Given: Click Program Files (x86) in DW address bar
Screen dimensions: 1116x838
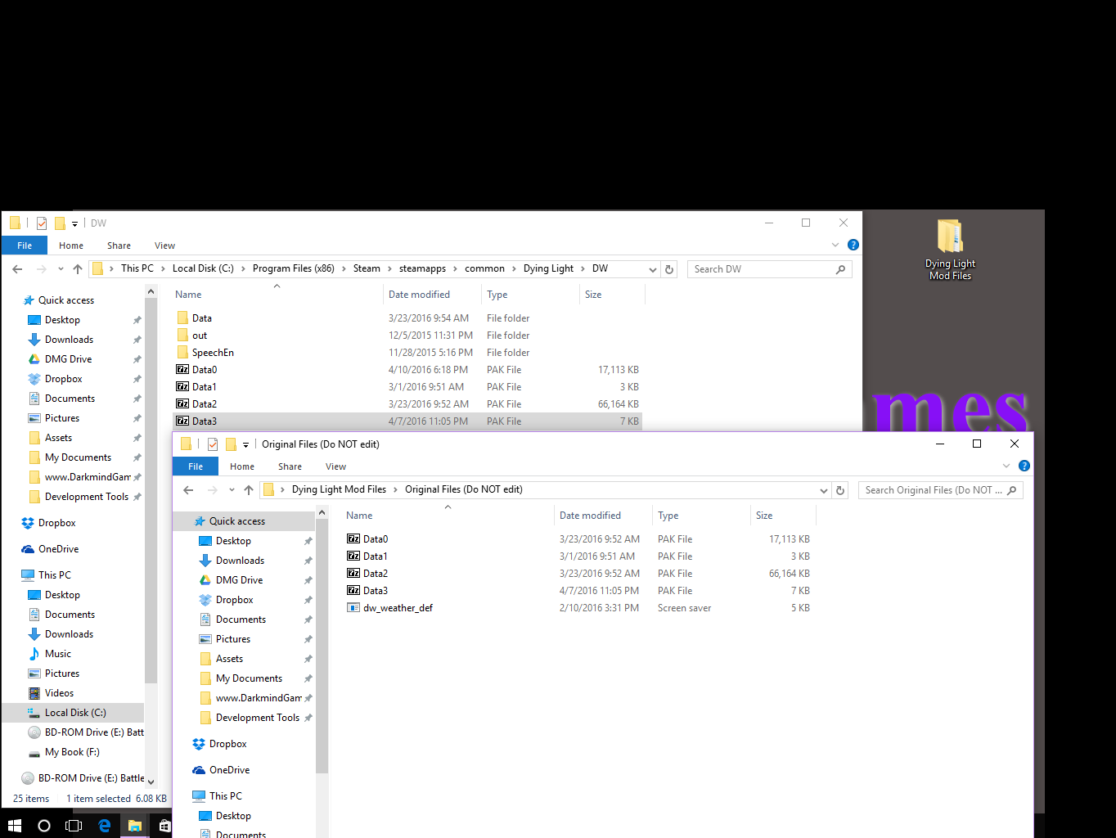Looking at the screenshot, I should tap(294, 268).
